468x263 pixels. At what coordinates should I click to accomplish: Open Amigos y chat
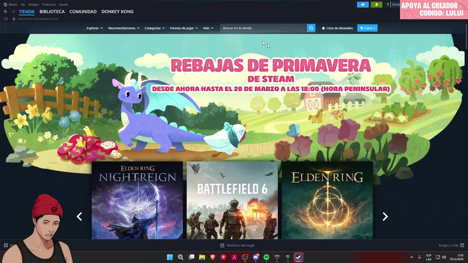click(448, 245)
